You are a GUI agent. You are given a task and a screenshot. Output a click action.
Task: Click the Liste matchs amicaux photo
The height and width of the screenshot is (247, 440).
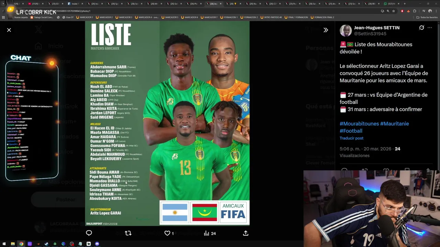tap(167, 123)
